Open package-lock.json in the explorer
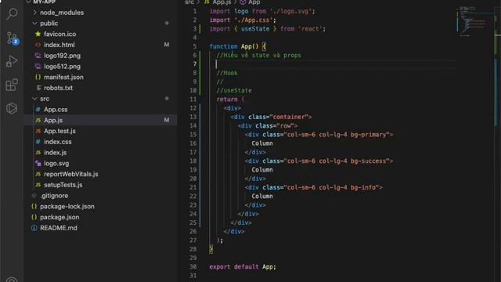The height and width of the screenshot is (282, 501). [x=67, y=206]
